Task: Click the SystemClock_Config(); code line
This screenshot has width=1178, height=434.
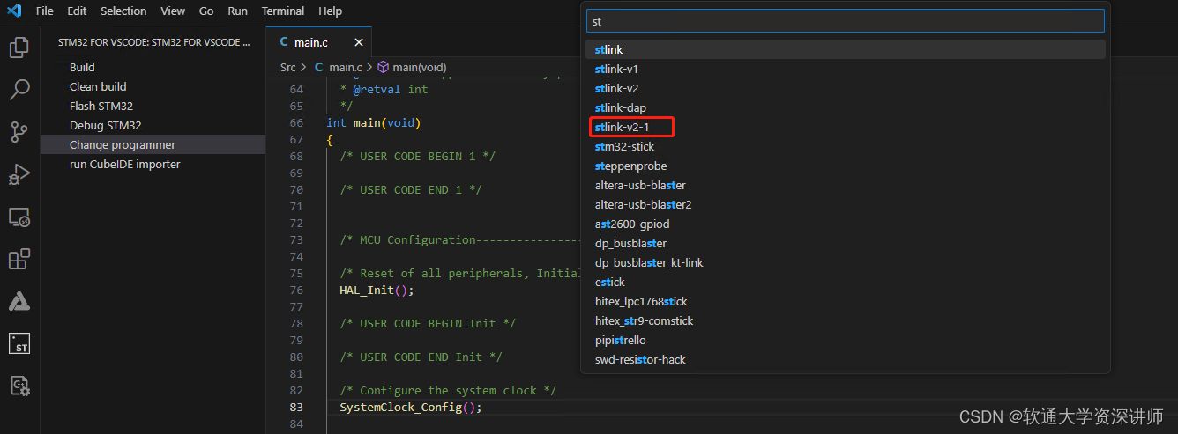Action: tap(411, 408)
